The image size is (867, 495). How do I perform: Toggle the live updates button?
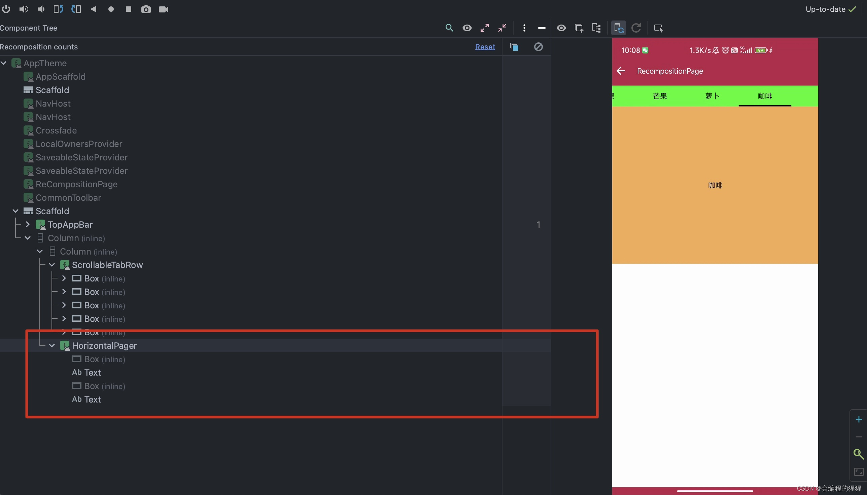tap(618, 28)
